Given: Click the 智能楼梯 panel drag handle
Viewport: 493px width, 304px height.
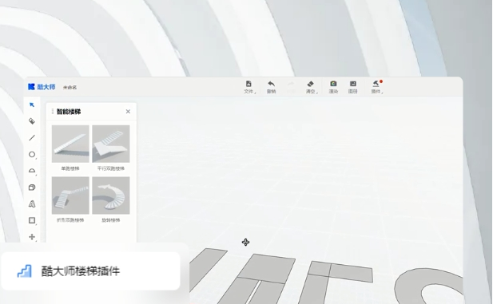Looking at the screenshot, I should point(53,112).
